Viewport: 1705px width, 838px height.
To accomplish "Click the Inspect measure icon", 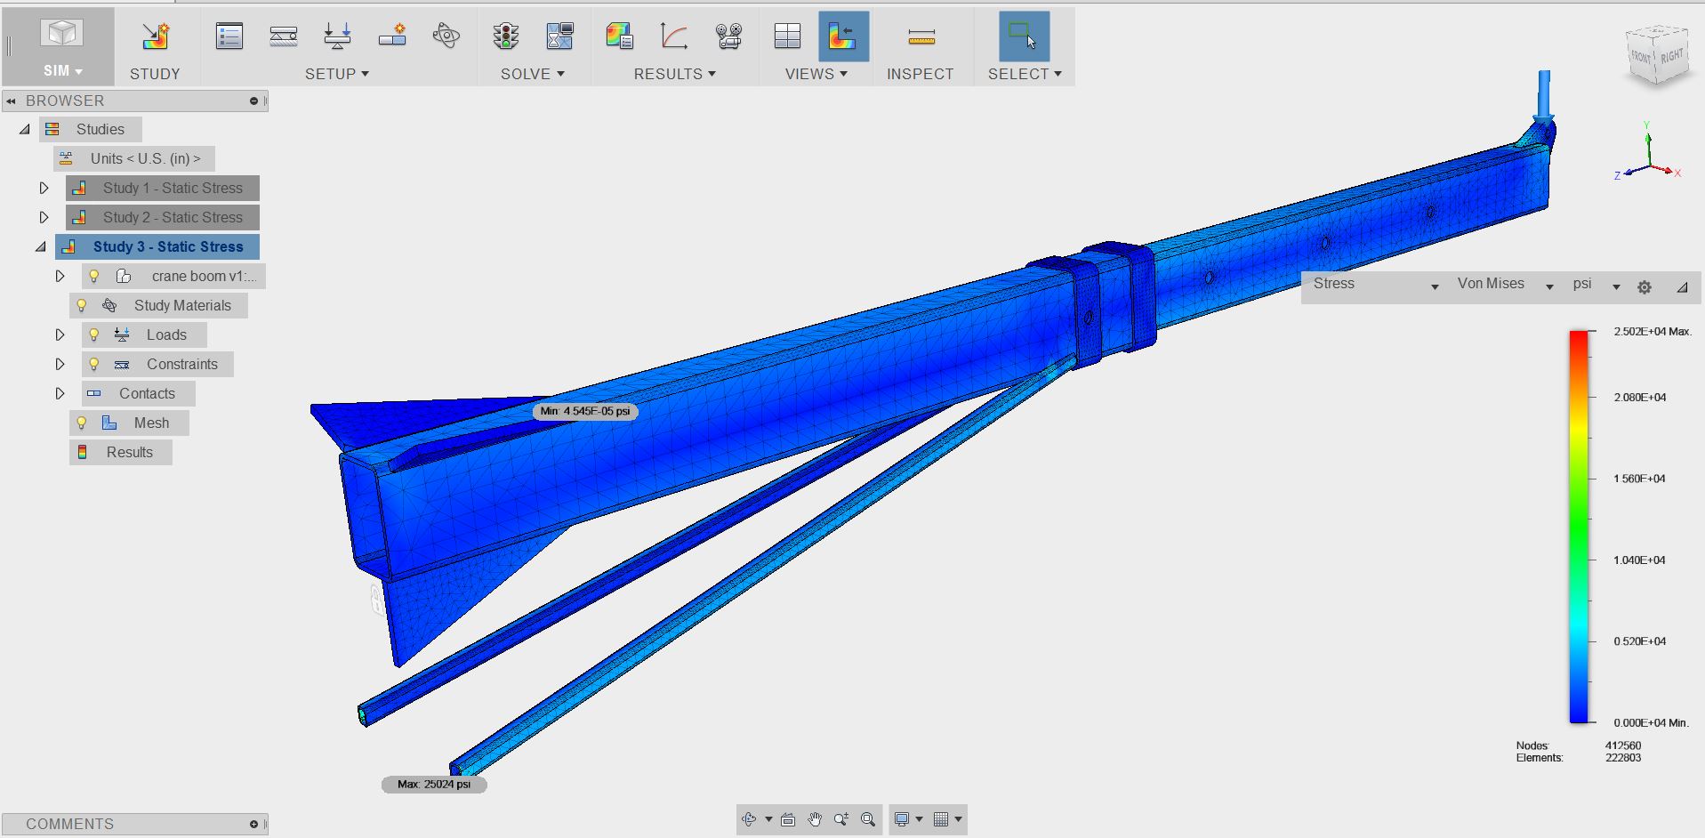I will click(921, 36).
